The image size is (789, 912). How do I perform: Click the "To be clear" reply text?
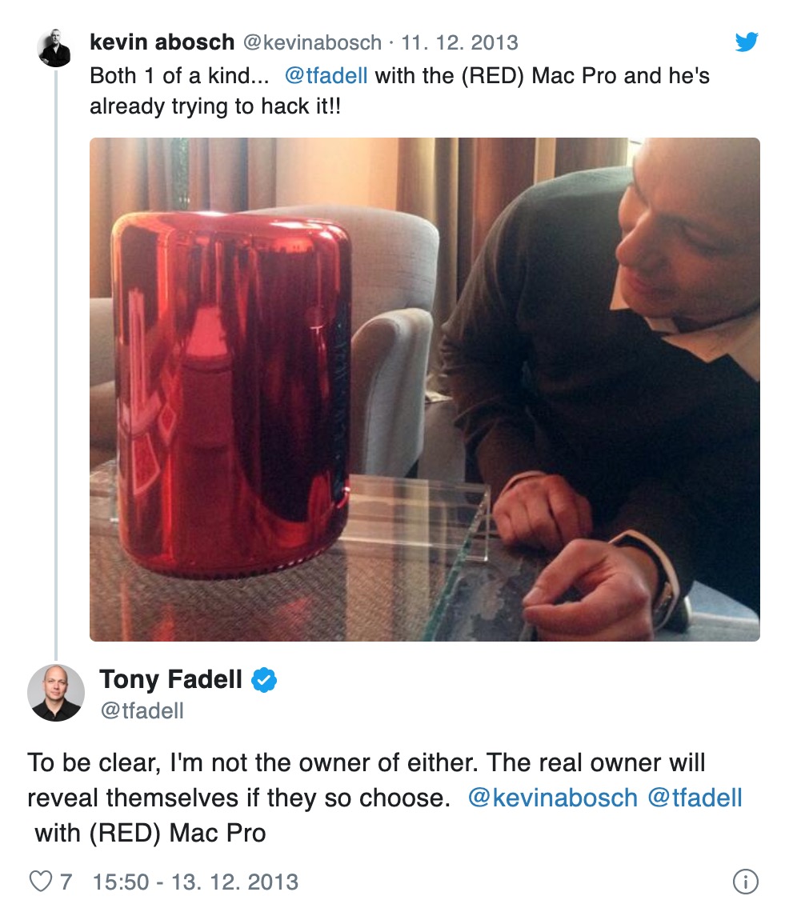(320, 762)
